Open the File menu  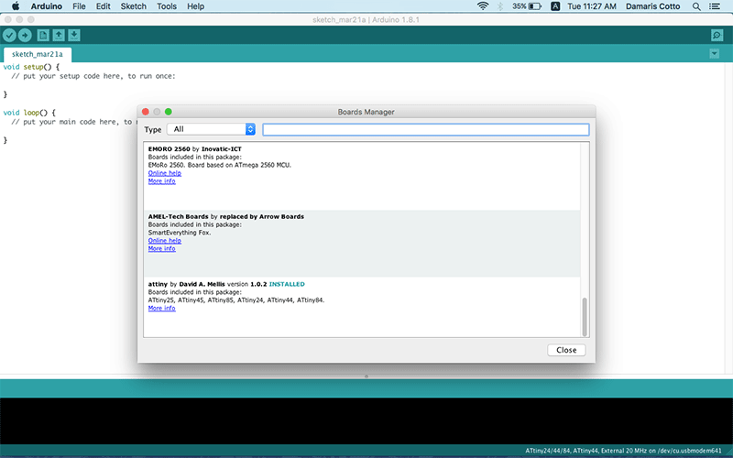(x=79, y=6)
